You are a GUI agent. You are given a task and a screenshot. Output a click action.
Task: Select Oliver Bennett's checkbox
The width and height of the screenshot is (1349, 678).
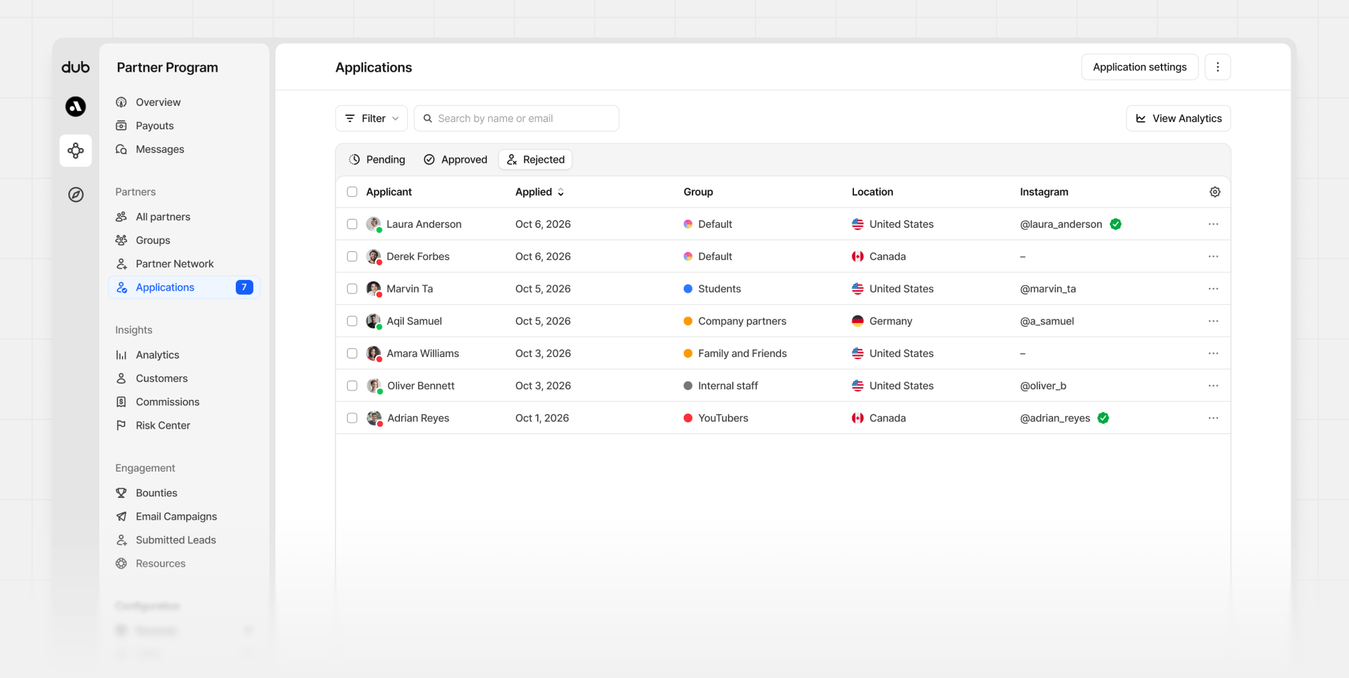(352, 386)
